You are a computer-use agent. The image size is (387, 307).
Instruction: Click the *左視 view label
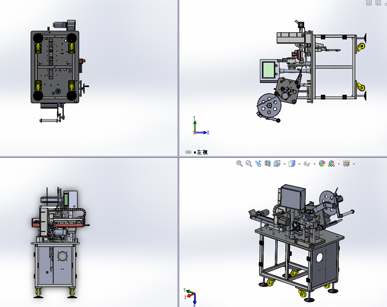(201, 152)
